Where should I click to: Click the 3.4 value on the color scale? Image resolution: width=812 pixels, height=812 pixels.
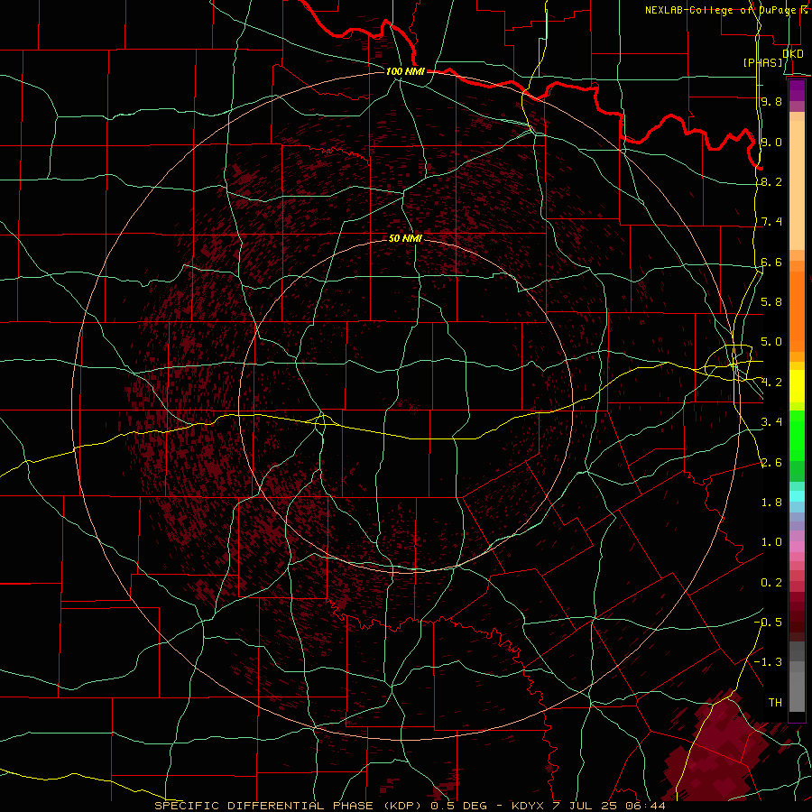[x=771, y=422]
